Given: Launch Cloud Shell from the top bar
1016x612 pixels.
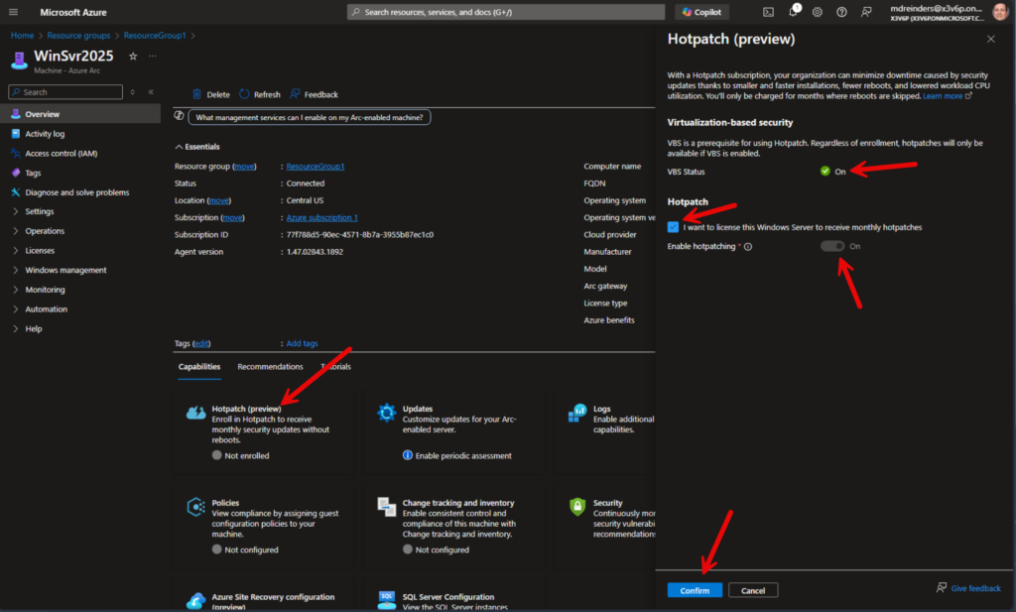Looking at the screenshot, I should (x=768, y=12).
